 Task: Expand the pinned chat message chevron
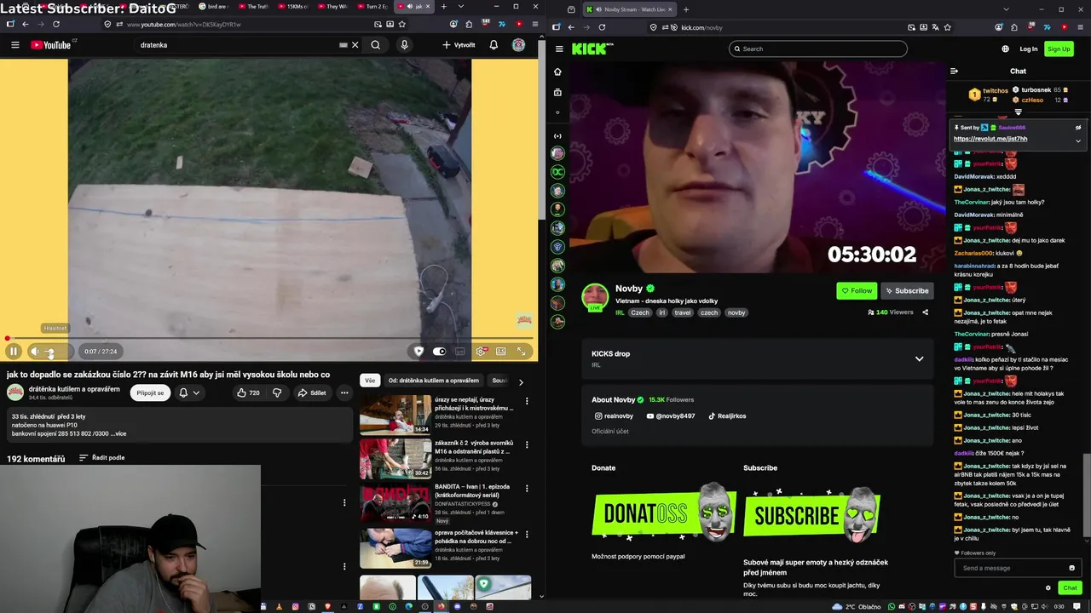(1078, 140)
